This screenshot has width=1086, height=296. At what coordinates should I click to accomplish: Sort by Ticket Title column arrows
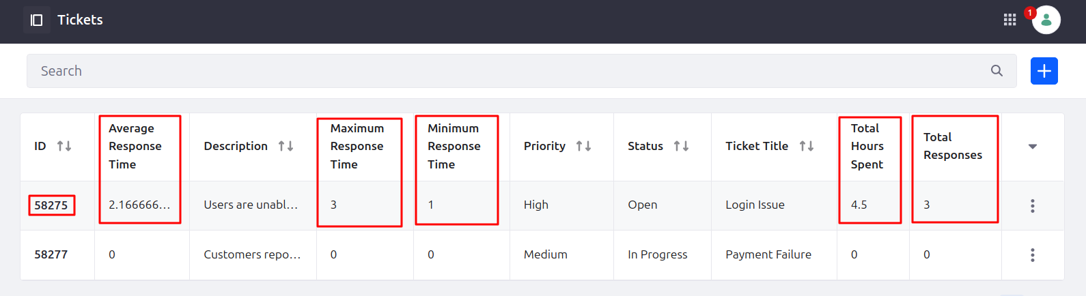[806, 146]
